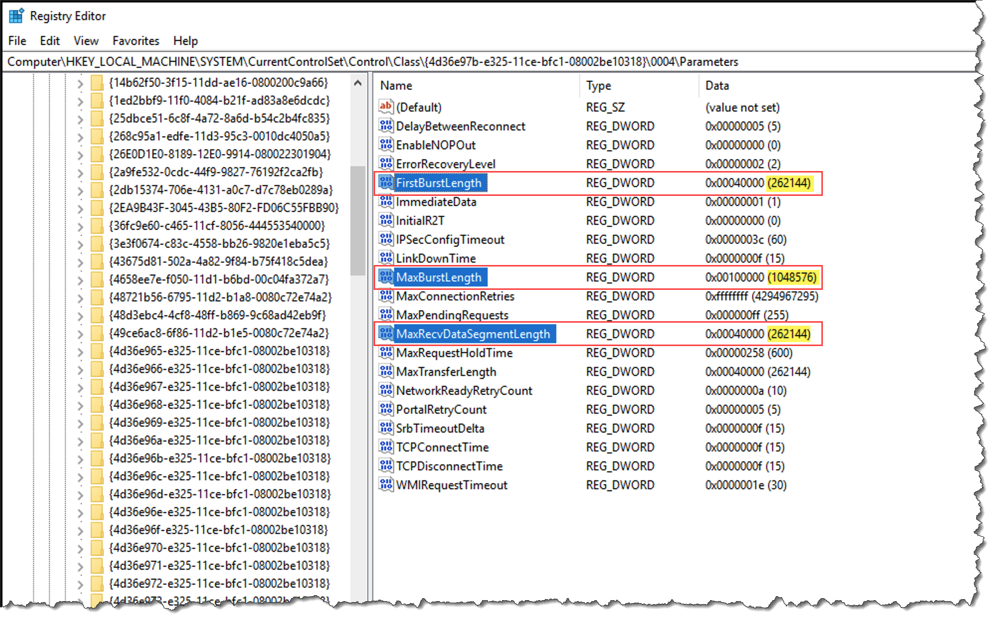Click folder icon of {4d36e965-e325-11ce-bfc1-08002be10318} key

[x=97, y=351]
